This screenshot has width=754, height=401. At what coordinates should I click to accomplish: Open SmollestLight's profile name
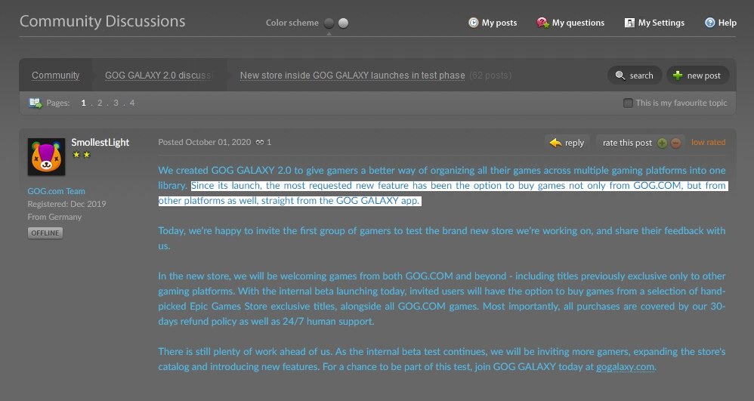click(x=100, y=142)
